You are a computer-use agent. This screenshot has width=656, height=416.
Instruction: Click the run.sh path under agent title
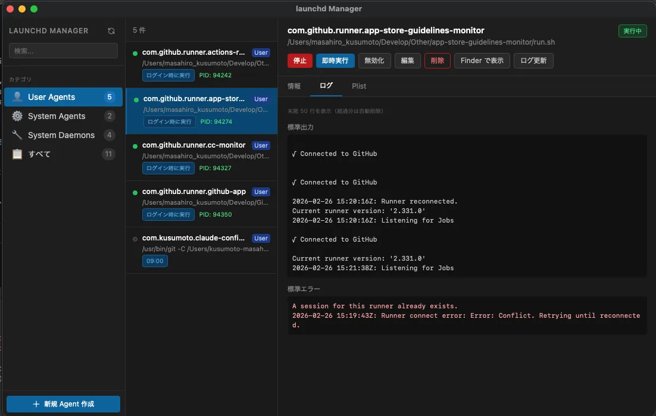click(x=421, y=42)
